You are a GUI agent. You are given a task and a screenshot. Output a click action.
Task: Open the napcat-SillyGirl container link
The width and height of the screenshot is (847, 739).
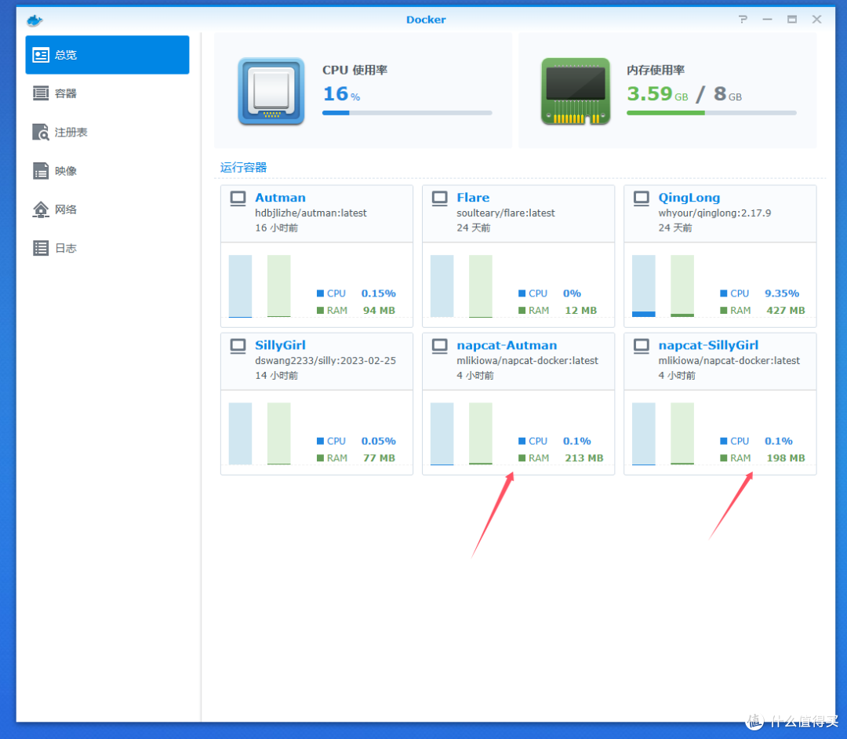click(x=708, y=346)
